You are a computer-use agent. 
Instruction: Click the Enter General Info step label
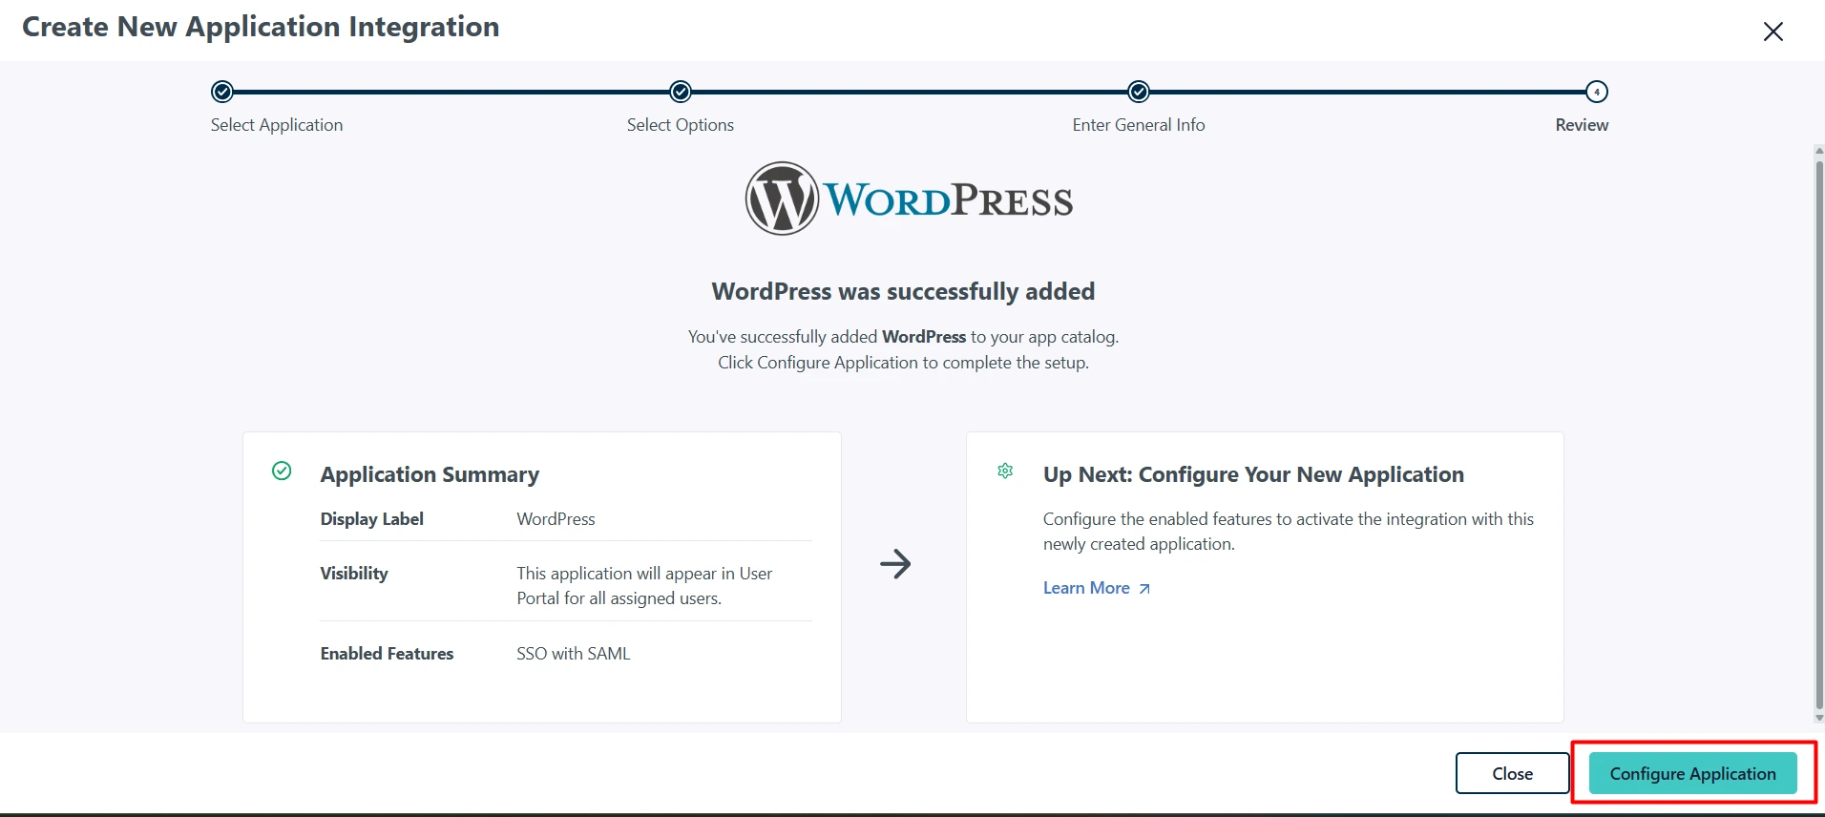tap(1139, 125)
